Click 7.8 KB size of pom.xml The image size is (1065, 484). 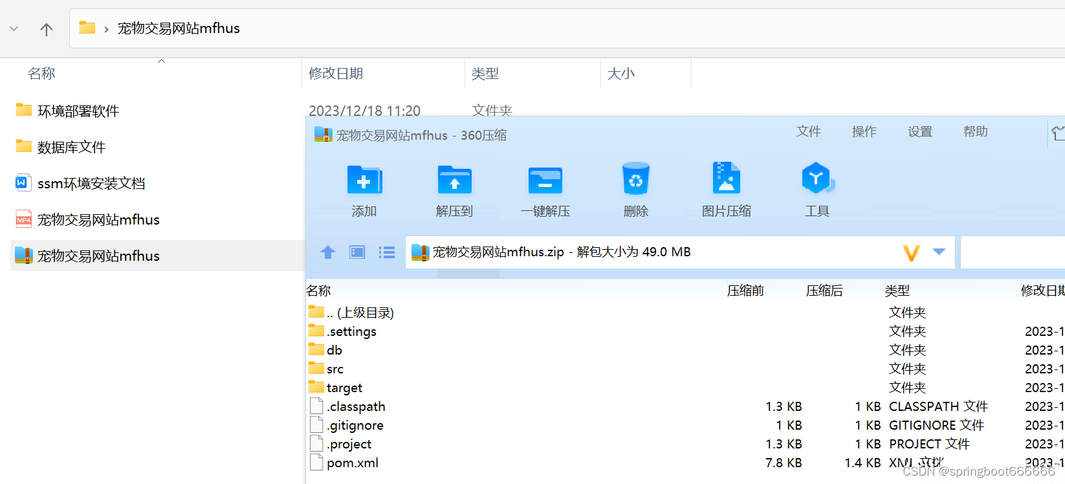click(784, 463)
